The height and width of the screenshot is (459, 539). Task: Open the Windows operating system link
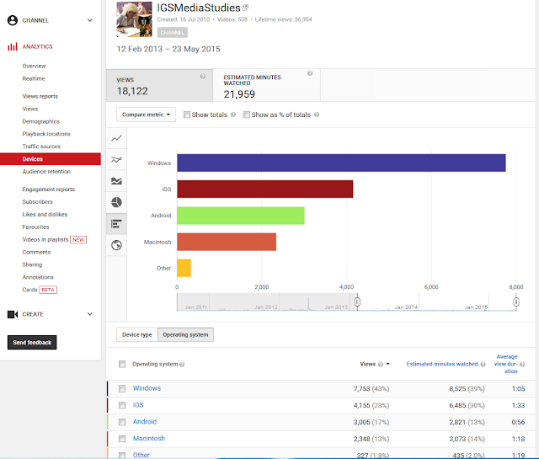point(147,388)
